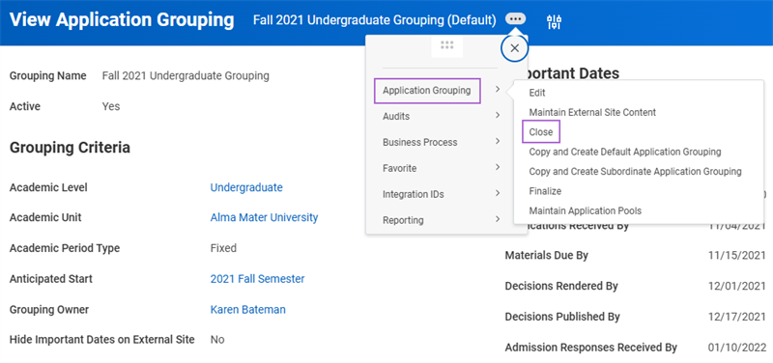This screenshot has width=773, height=363.
Task: Click the Active value Yes
Action: [x=111, y=106]
